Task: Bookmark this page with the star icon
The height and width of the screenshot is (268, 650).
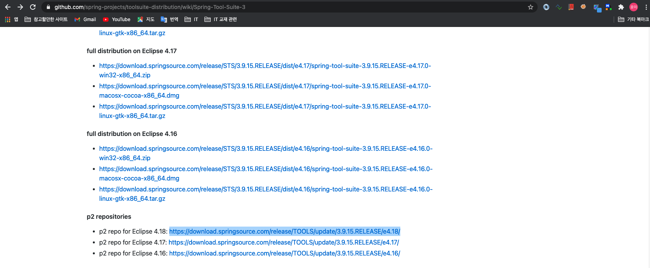Action: (531, 7)
